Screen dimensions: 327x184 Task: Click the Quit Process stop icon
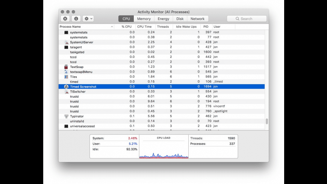65,19
